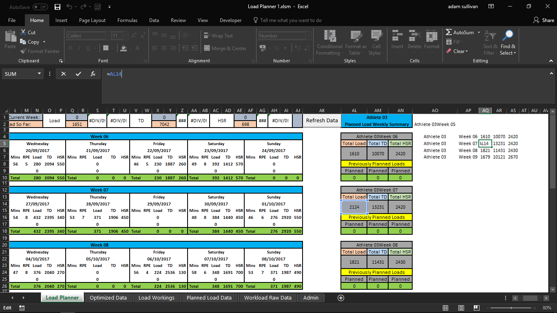Click Share in the top right
The height and width of the screenshot is (313, 557).
[544, 20]
